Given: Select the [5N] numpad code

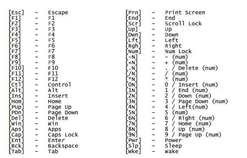Looking at the screenshot, I should point(132,113).
